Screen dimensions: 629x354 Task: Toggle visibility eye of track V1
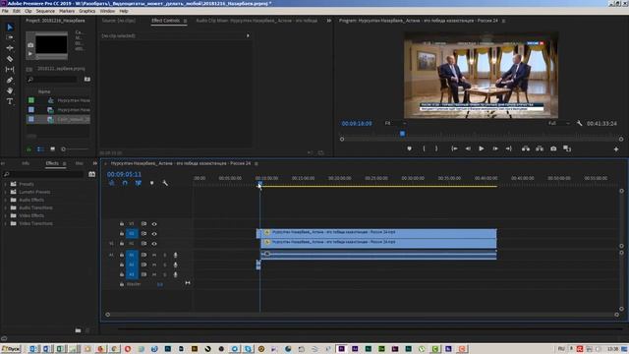(x=154, y=244)
